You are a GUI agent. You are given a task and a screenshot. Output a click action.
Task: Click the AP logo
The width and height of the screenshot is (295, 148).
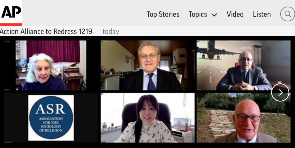(x=11, y=12)
